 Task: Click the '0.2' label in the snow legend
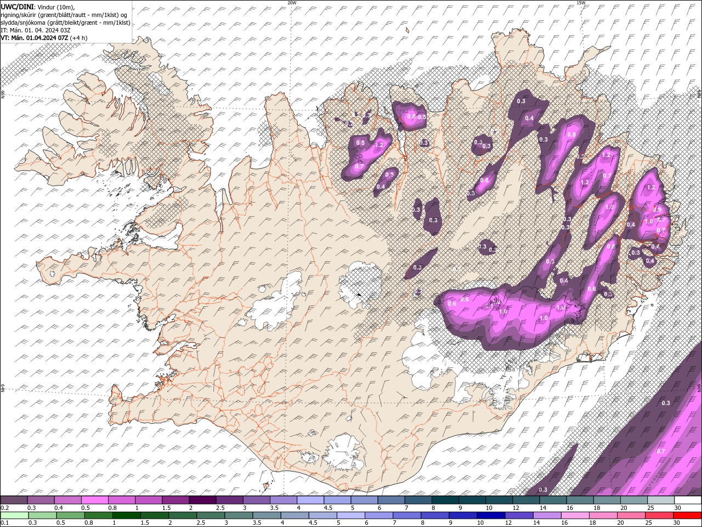[4, 508]
